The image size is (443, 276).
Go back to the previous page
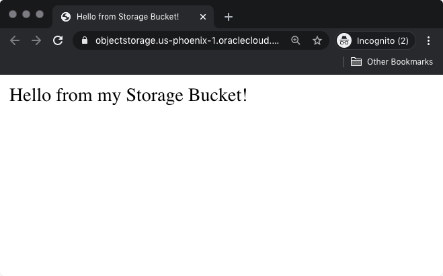coord(15,40)
